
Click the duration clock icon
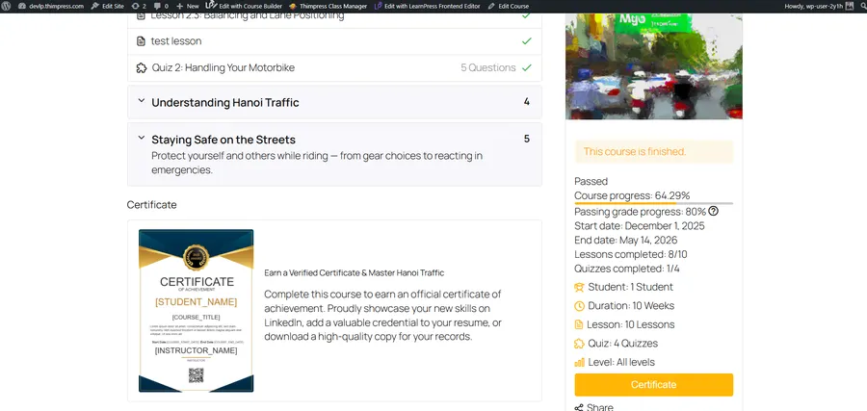click(x=580, y=306)
